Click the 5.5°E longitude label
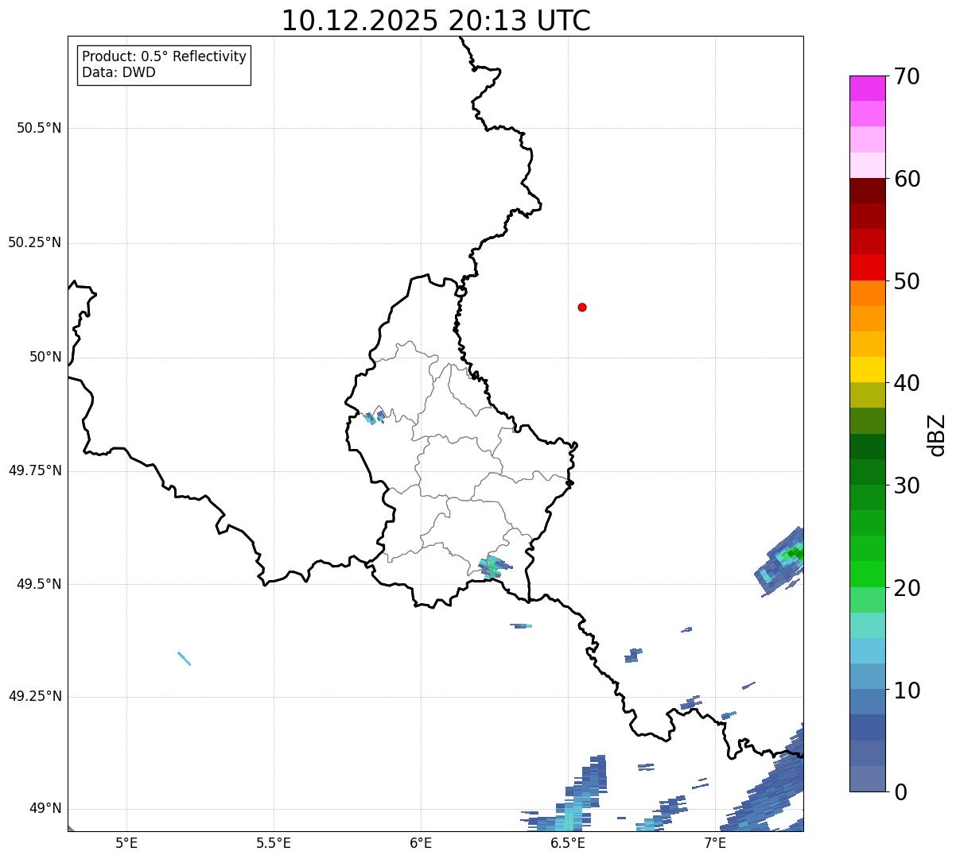This screenshot has width=956, height=859. [274, 842]
